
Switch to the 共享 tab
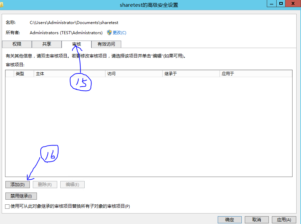[46, 44]
